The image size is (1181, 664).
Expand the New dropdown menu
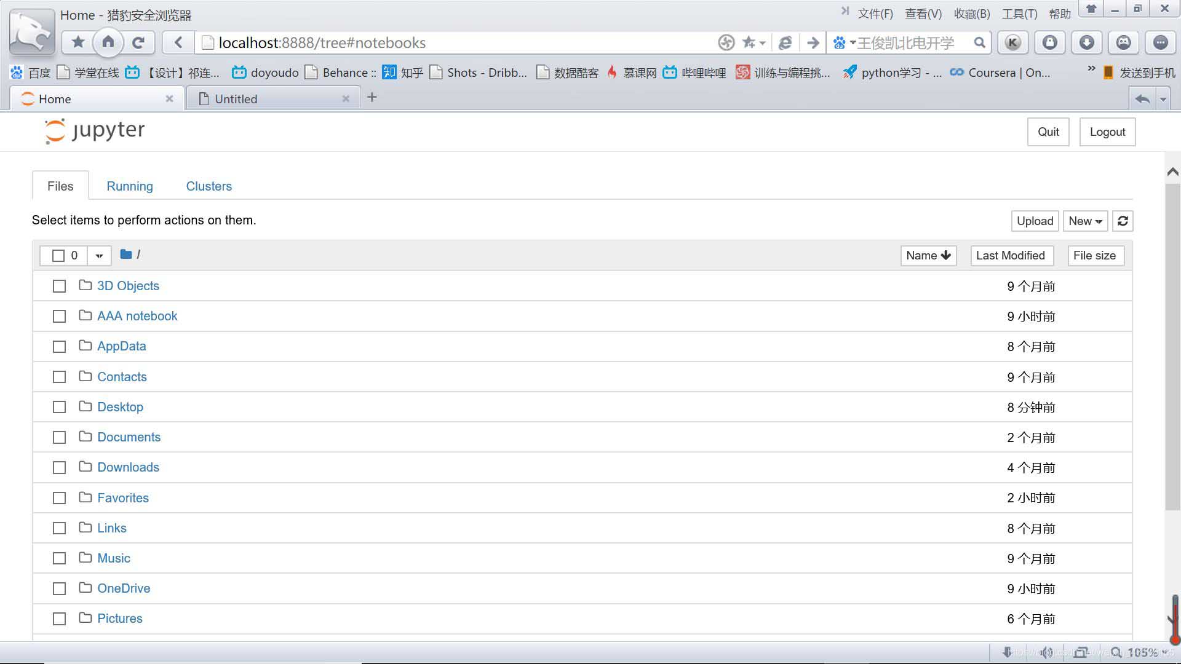tap(1085, 221)
